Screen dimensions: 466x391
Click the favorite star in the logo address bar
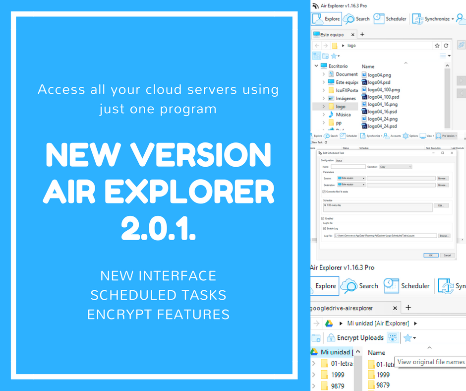[x=437, y=46]
